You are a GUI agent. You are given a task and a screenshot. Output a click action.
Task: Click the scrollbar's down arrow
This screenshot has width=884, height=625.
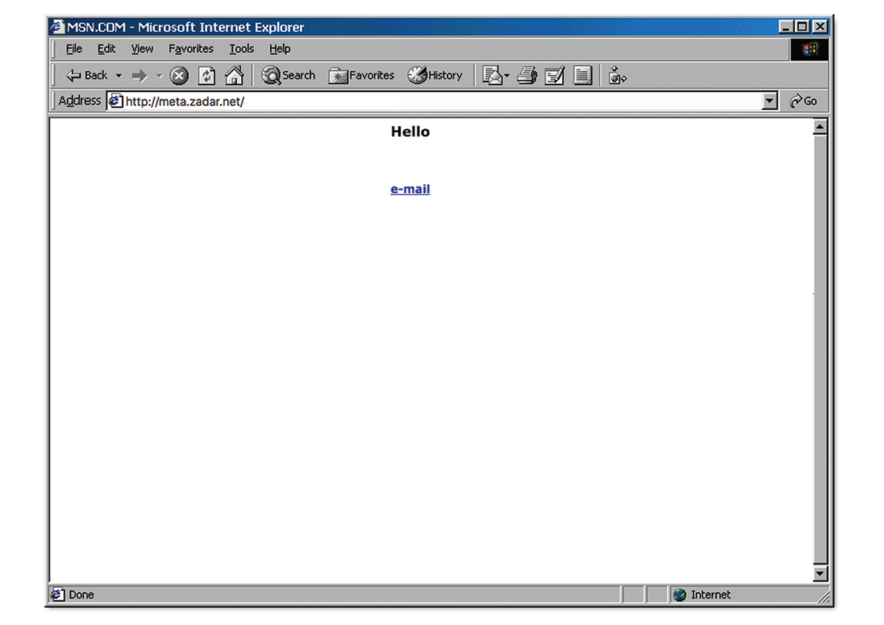point(819,573)
